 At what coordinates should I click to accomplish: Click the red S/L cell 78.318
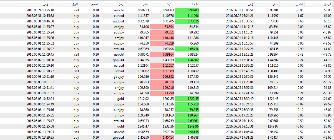[162, 82]
